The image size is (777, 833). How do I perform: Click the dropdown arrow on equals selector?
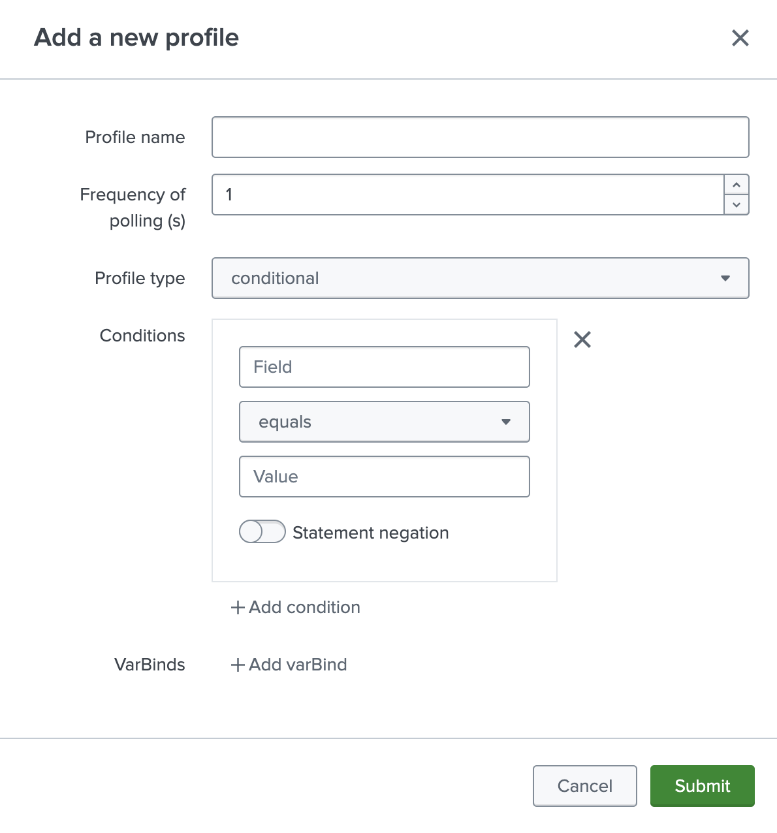pos(505,422)
